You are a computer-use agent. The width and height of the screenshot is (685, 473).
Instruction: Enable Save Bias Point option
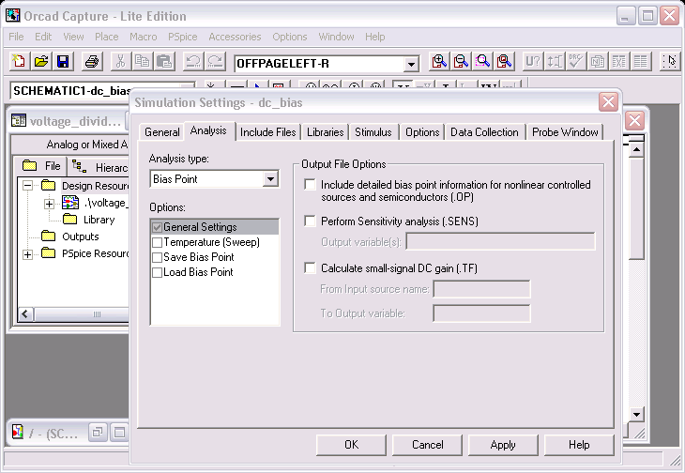[x=157, y=257]
